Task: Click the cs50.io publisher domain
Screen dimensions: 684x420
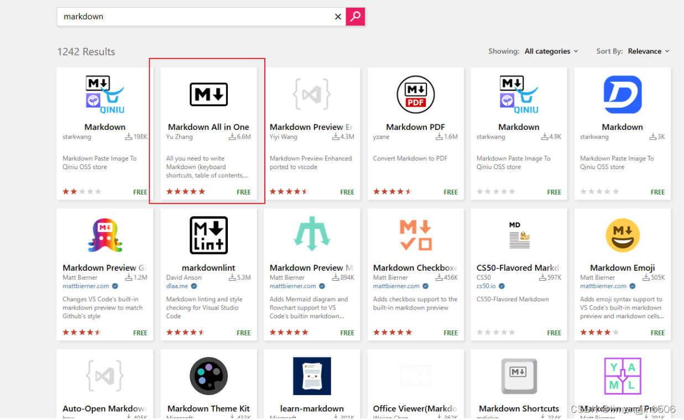Action: [487, 286]
